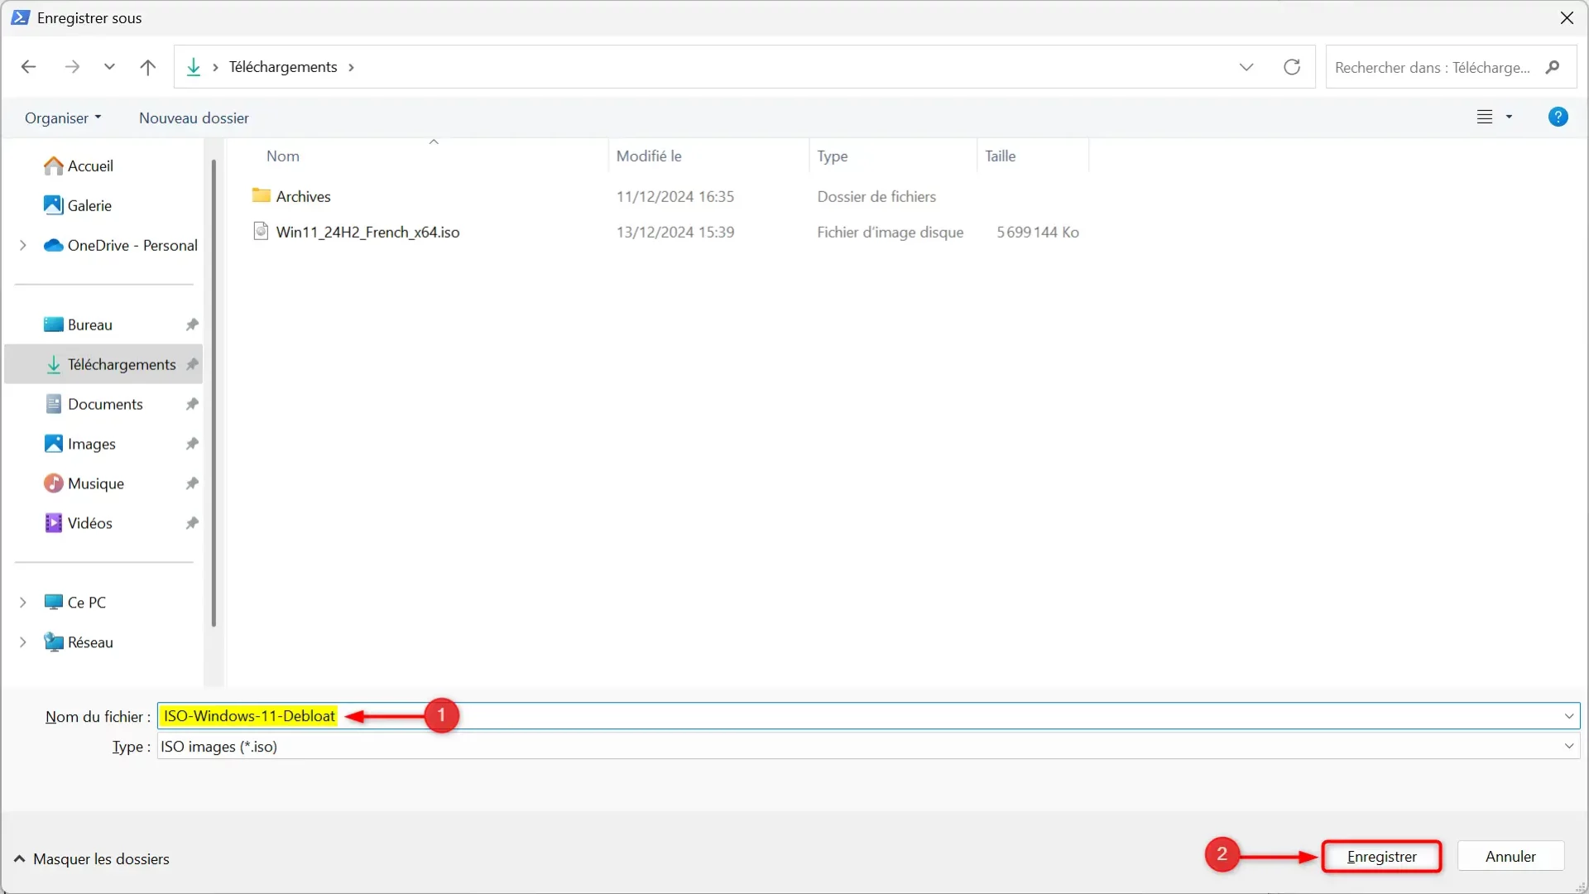Screen dimensions: 1589x894
Task: Change view layout icon
Action: [x=1485, y=117]
